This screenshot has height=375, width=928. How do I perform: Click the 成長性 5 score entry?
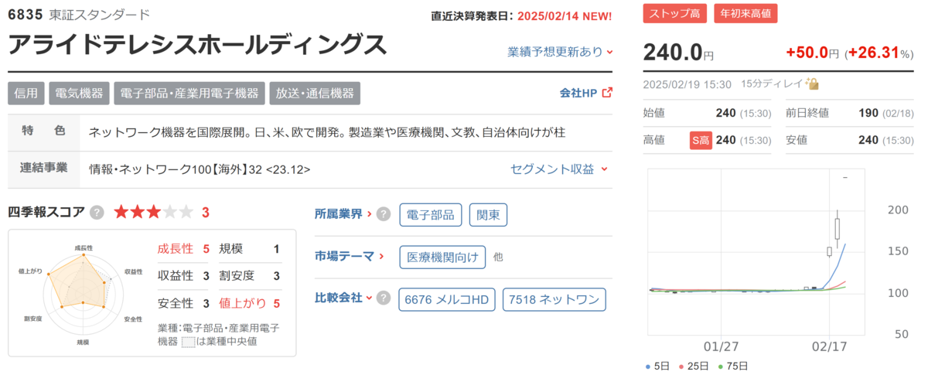click(x=184, y=249)
